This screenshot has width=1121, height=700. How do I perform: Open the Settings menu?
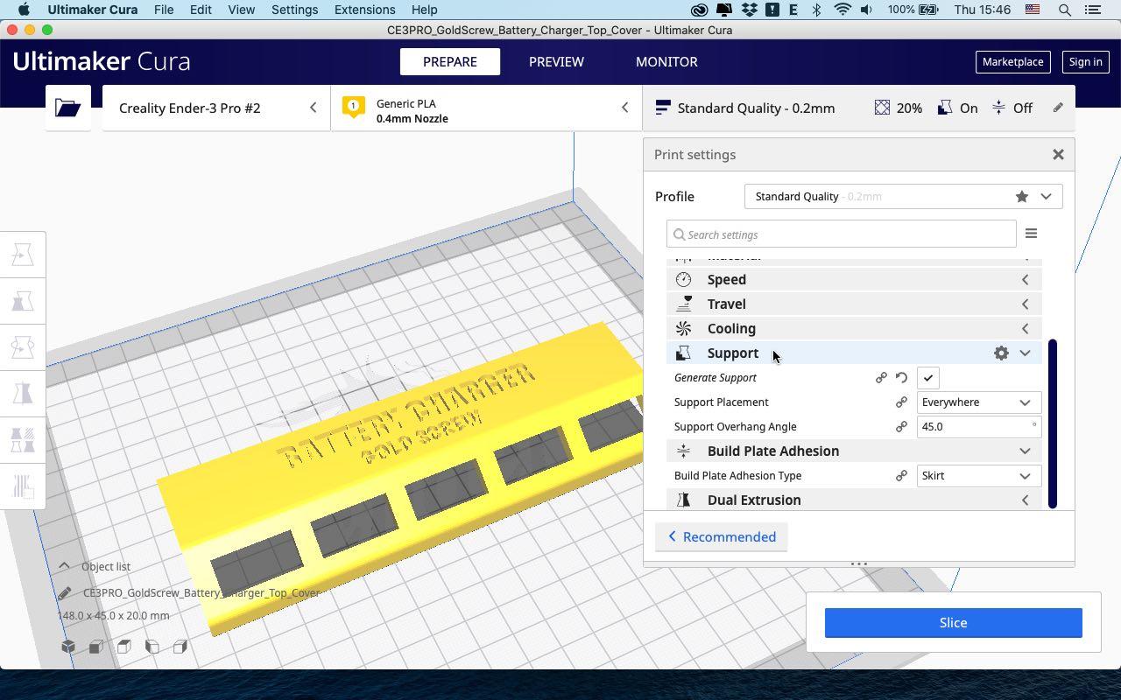point(294,10)
